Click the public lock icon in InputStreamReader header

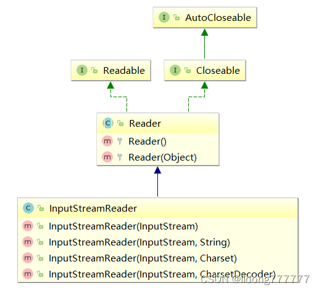pos(41,208)
